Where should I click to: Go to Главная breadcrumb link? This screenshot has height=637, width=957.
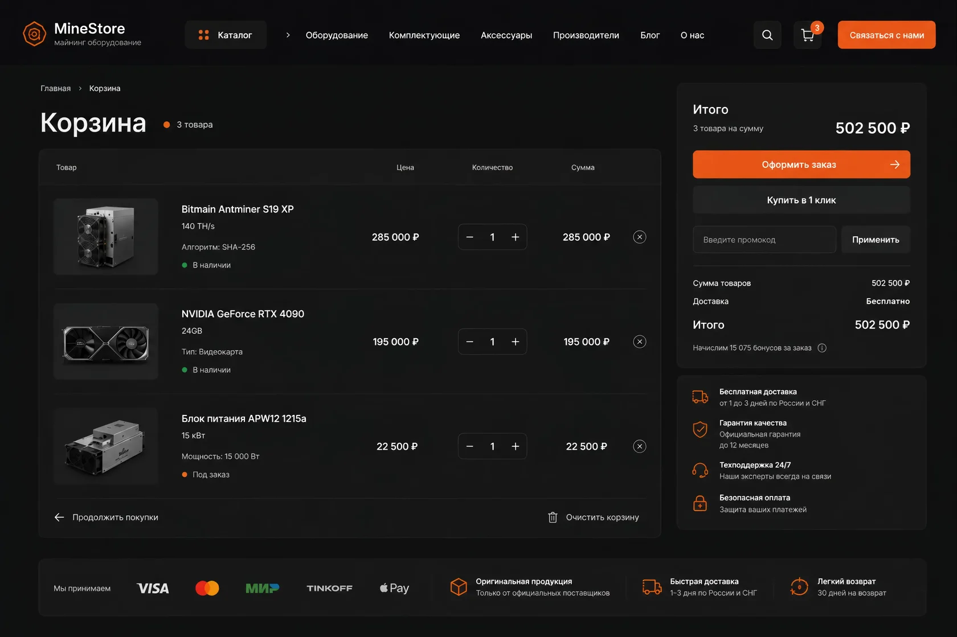click(x=56, y=88)
